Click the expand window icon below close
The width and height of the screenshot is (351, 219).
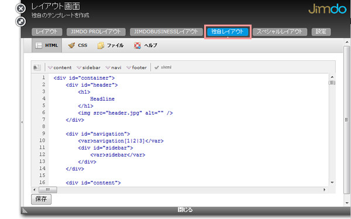[20, 22]
